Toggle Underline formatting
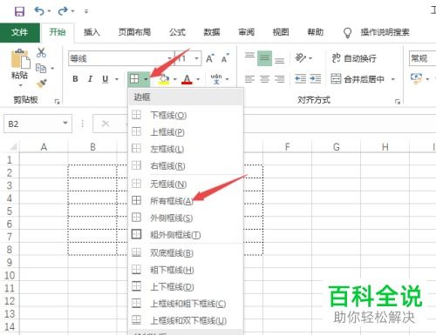Screen dimensions: 436x335 click(106, 79)
